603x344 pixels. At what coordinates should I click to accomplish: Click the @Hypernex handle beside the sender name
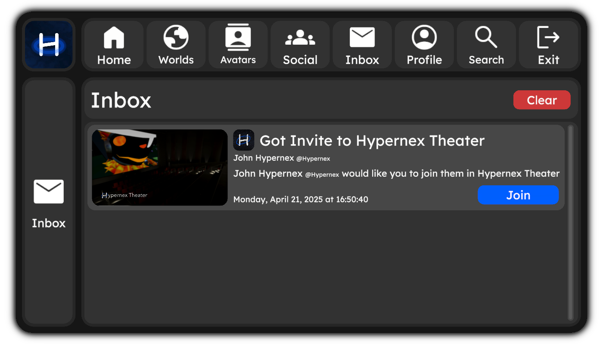click(313, 159)
